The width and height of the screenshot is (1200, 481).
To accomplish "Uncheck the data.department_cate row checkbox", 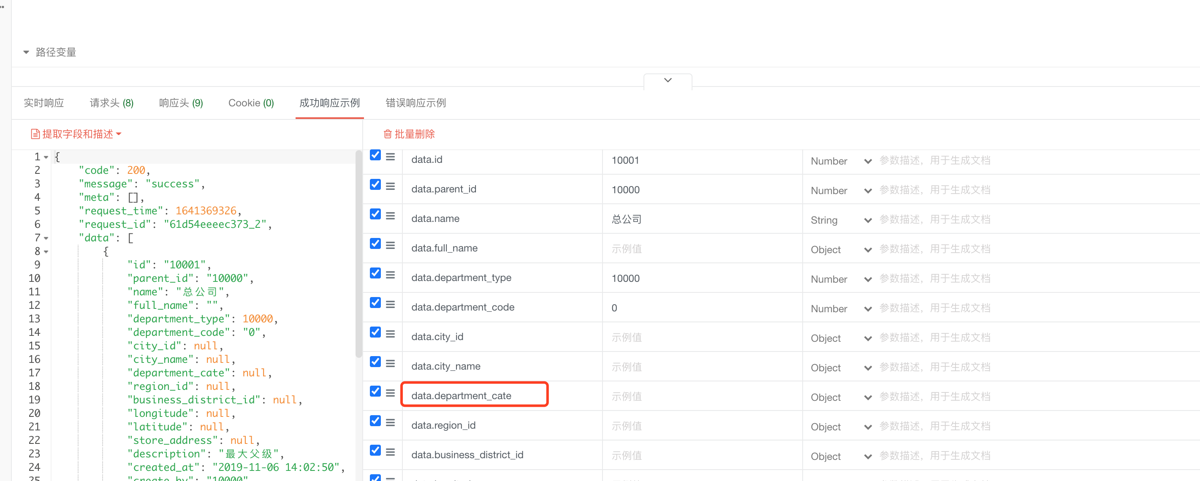I will (375, 391).
